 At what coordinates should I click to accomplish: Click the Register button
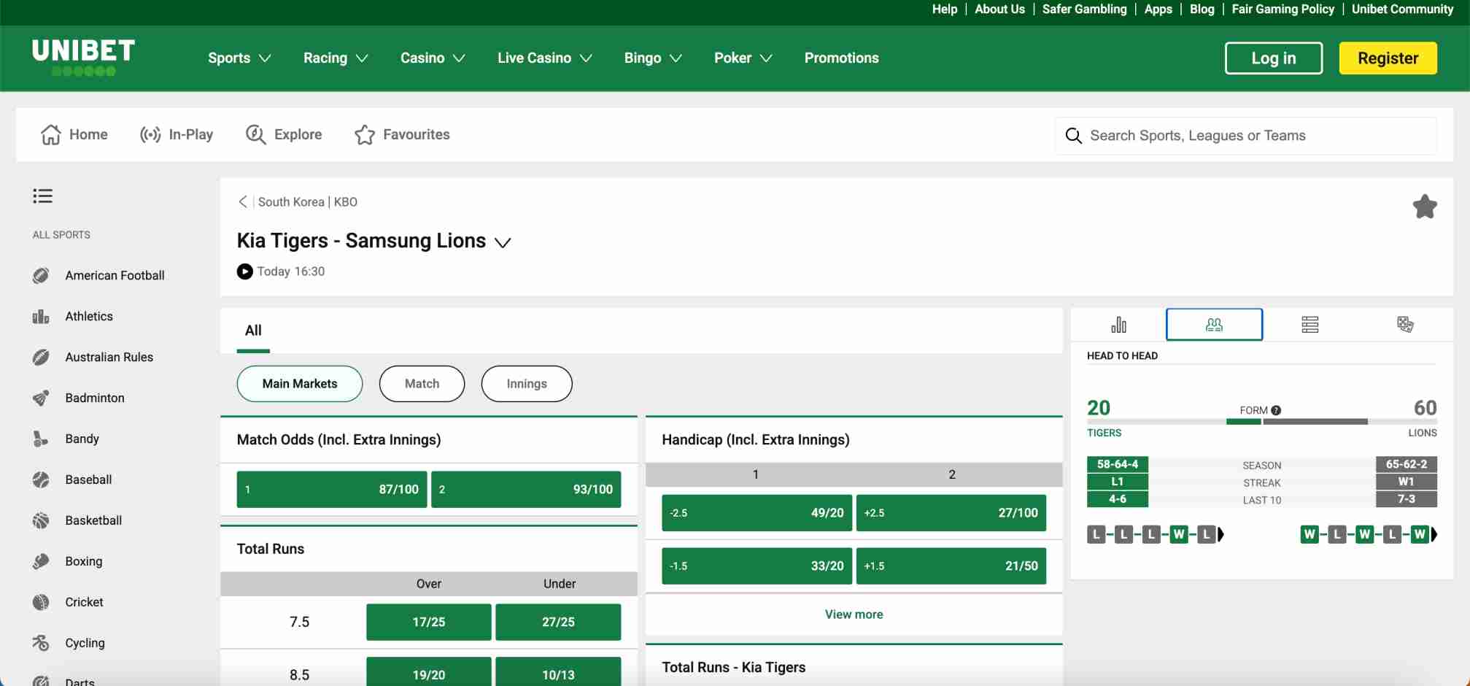tap(1388, 58)
